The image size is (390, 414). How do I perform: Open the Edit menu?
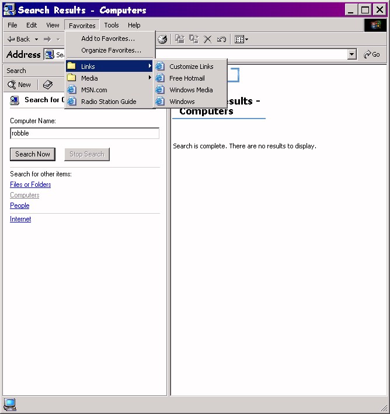(32, 25)
